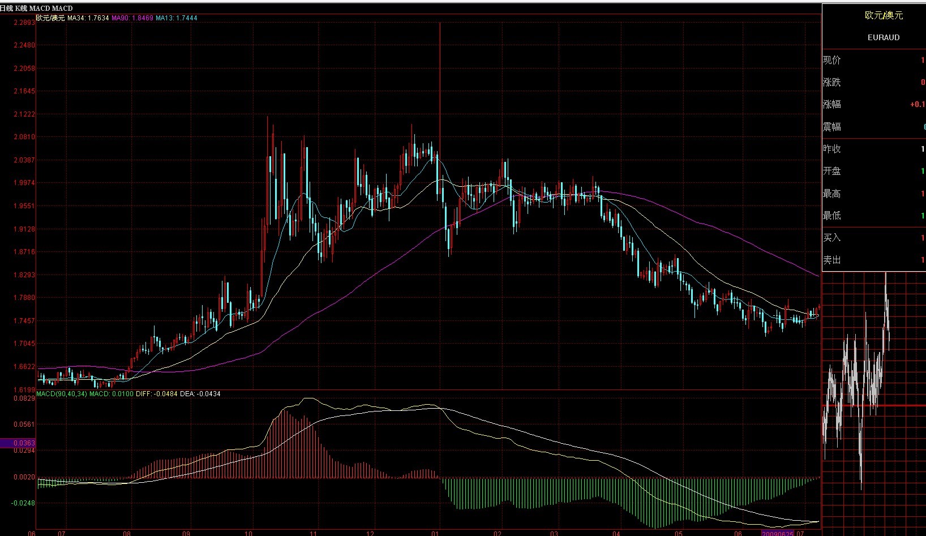The width and height of the screenshot is (926, 536).
Task: Click the 2.2058 price axis label
Action: 24,68
